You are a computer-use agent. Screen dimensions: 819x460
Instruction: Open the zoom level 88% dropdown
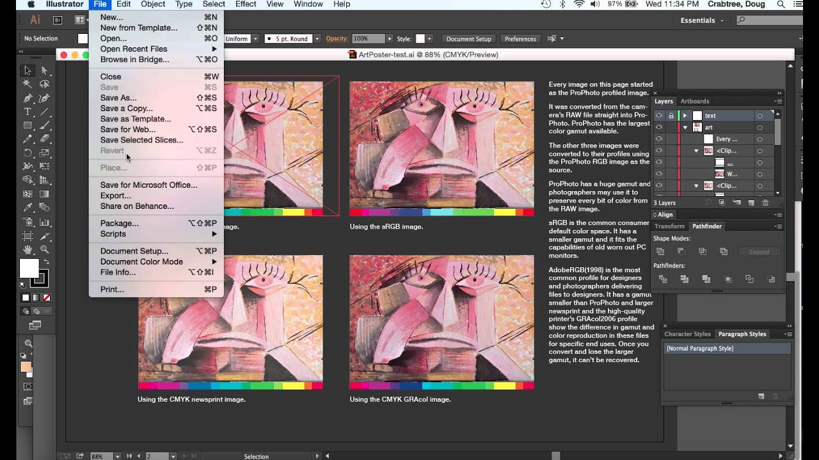(x=117, y=456)
